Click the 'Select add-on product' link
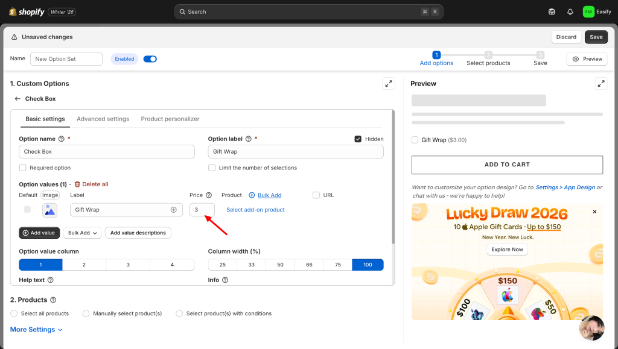Viewport: 618px width, 349px height. click(255, 210)
